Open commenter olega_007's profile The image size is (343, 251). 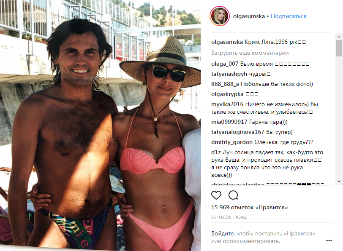coord(225,64)
